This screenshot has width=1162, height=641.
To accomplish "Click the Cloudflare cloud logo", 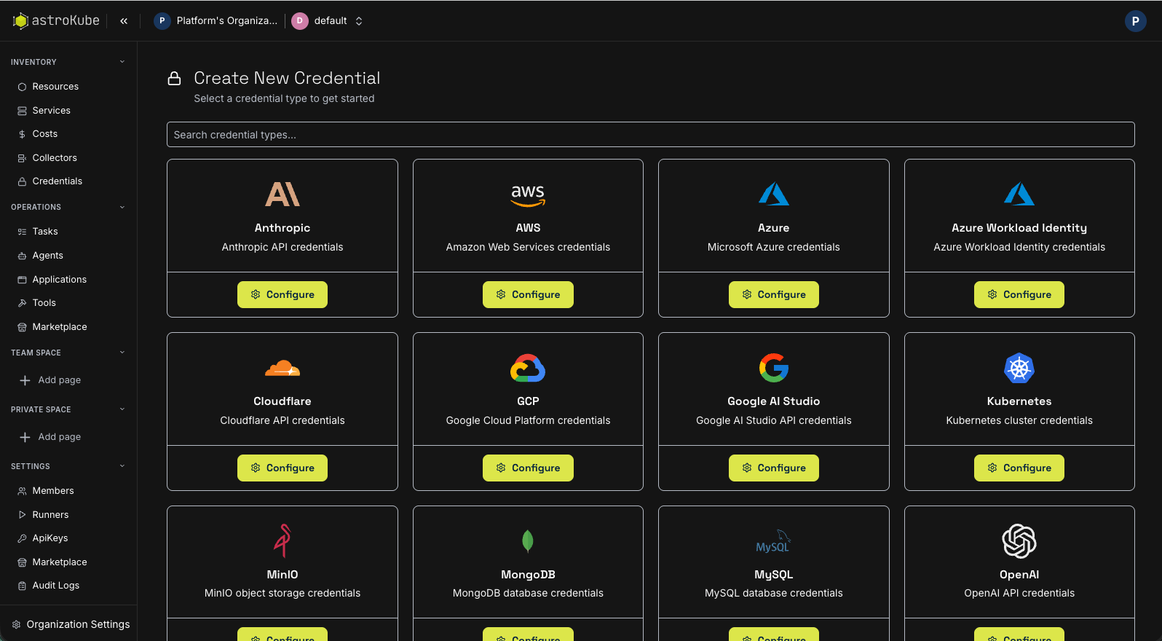I will pyautogui.click(x=282, y=368).
